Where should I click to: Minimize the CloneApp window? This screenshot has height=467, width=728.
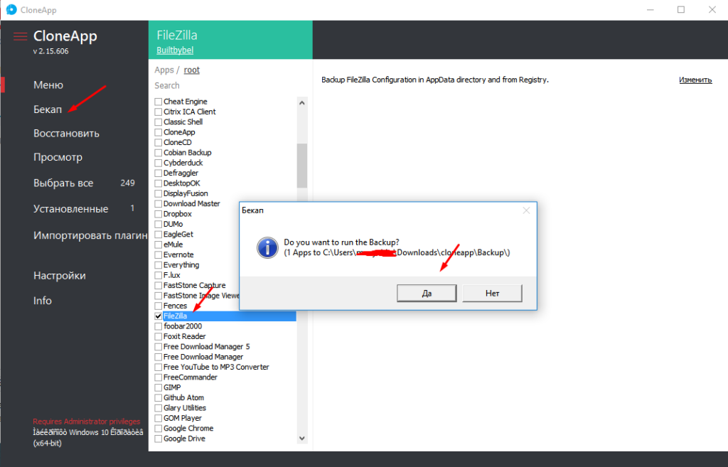click(x=649, y=10)
